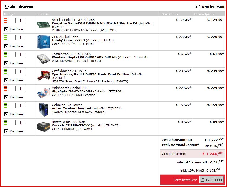Open the Druckversion print link
227x187 pixels.
pyautogui.click(x=213, y=7)
